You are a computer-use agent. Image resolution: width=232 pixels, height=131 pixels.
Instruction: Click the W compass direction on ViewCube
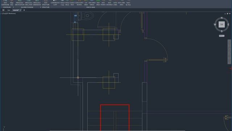point(215,24)
